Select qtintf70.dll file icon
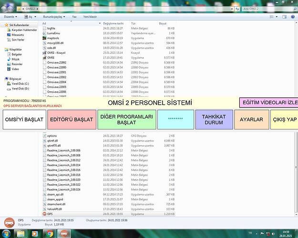The image size is (298, 238). (44, 146)
